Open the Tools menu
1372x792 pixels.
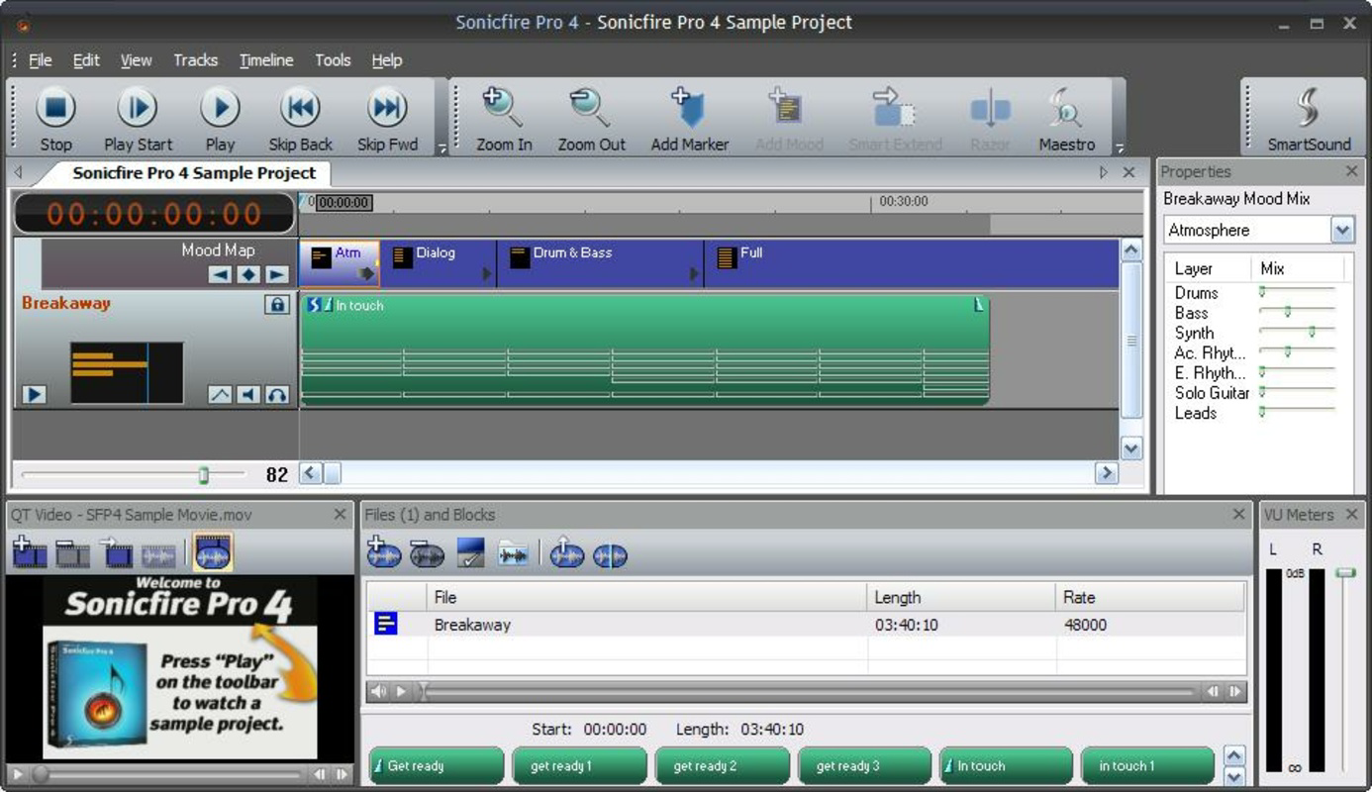(333, 60)
